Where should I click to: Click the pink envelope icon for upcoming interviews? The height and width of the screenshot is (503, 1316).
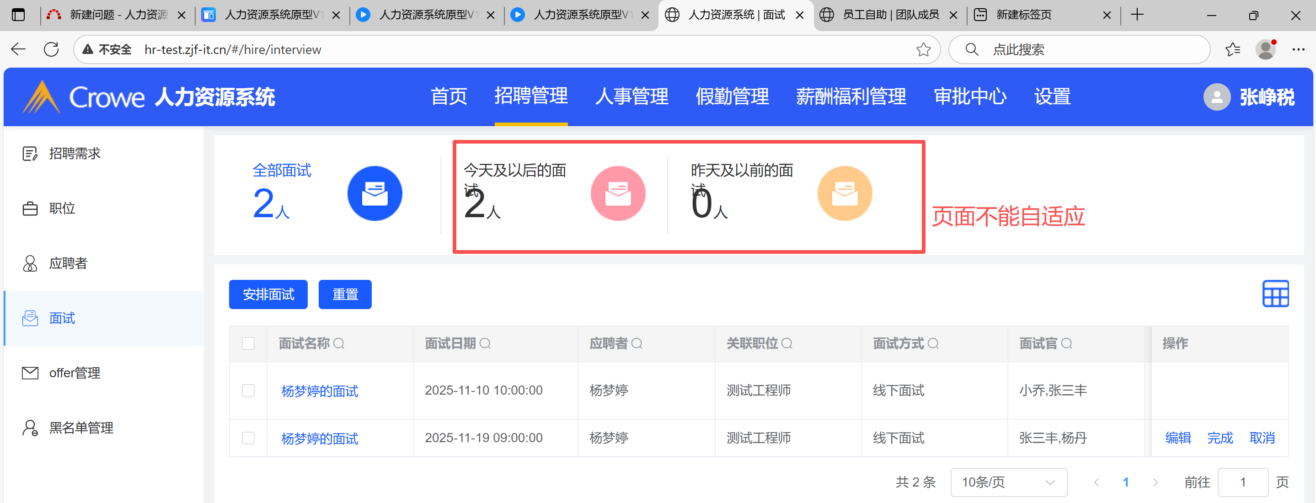click(618, 193)
